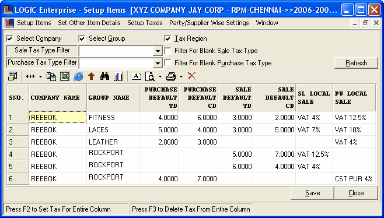Click the PURCHASE DEFAULT TD column header
Image resolution: width=384 pixels, height=218 pixels.
(159, 97)
